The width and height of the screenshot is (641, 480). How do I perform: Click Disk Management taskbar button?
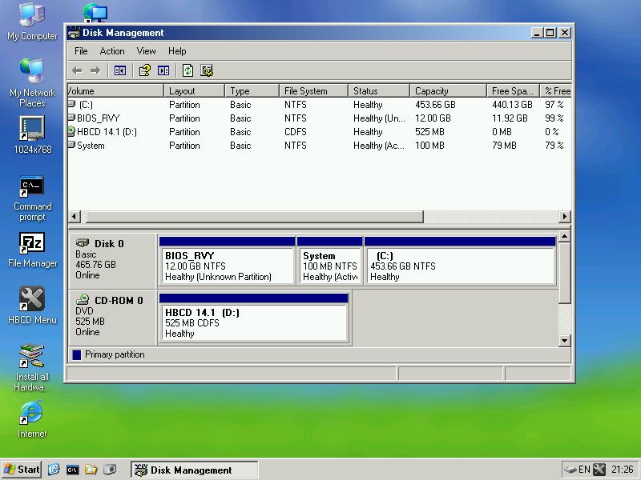pyautogui.click(x=194, y=470)
